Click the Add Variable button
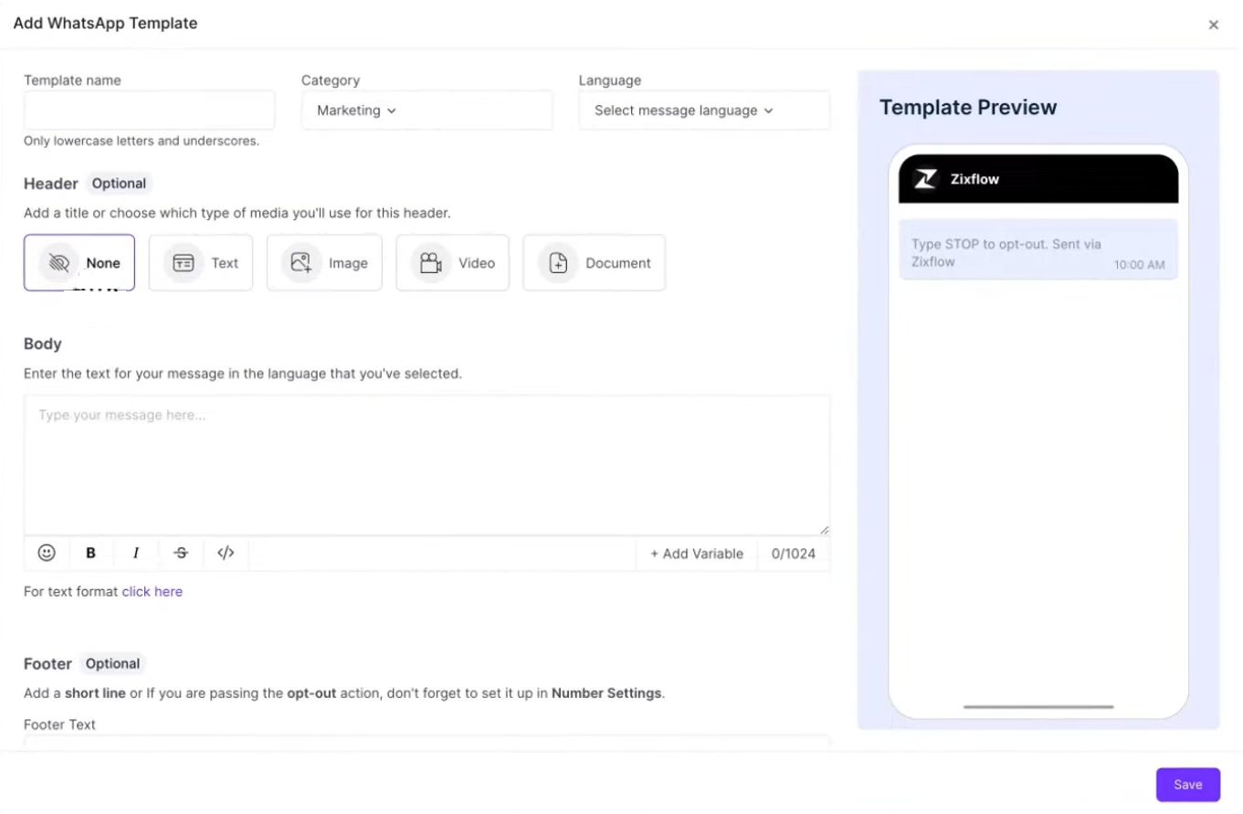The height and width of the screenshot is (814, 1243). [x=696, y=554]
